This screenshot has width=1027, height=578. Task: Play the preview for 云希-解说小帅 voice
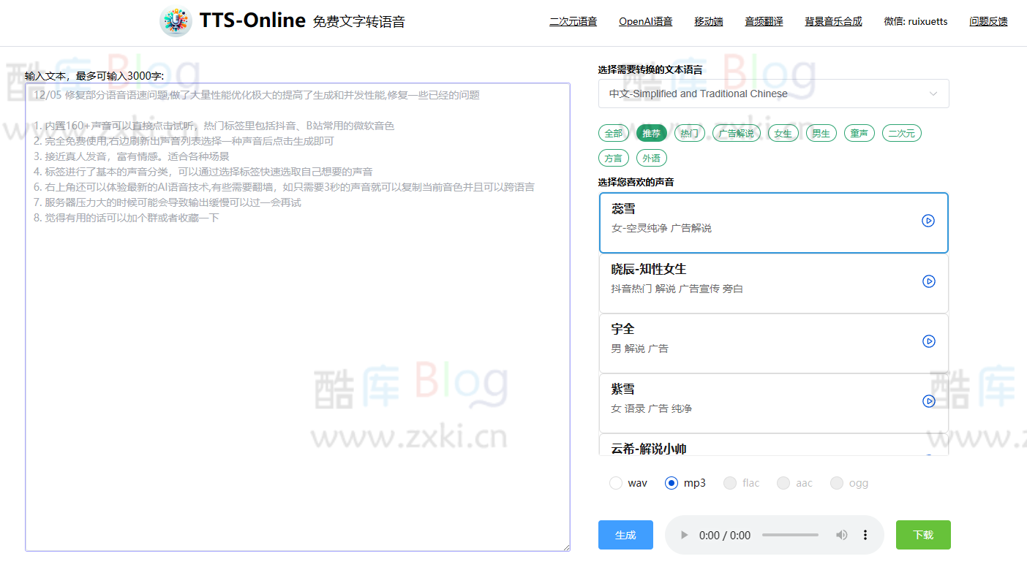click(929, 455)
